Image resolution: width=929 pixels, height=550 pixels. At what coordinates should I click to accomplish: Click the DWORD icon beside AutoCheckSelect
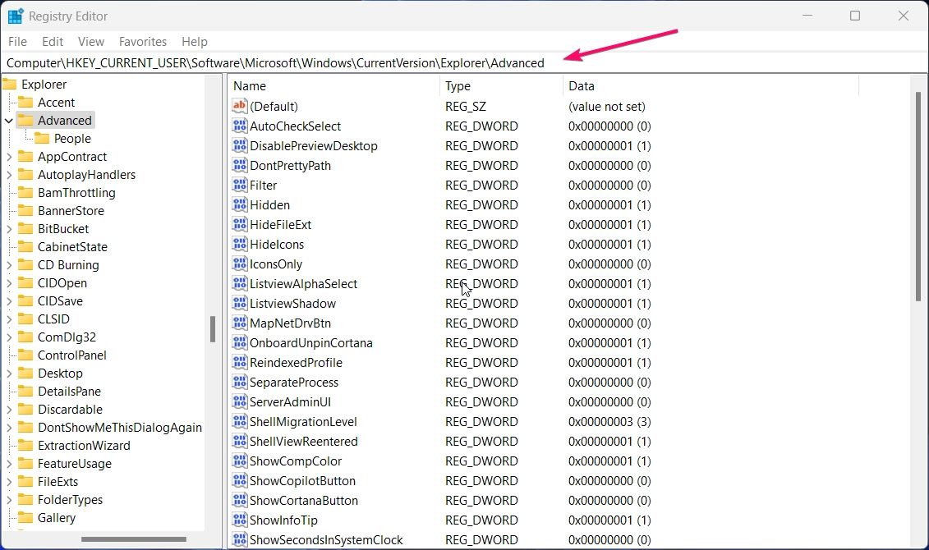(239, 126)
